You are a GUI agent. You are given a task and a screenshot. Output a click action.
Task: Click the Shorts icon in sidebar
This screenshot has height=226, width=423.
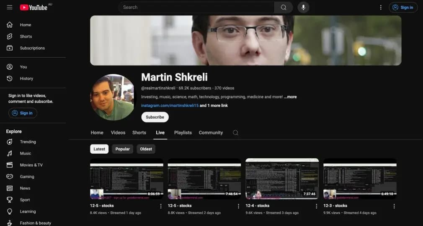click(x=10, y=36)
